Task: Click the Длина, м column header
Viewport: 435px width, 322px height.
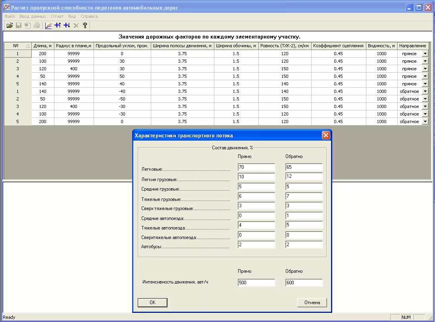Action: [x=43, y=46]
